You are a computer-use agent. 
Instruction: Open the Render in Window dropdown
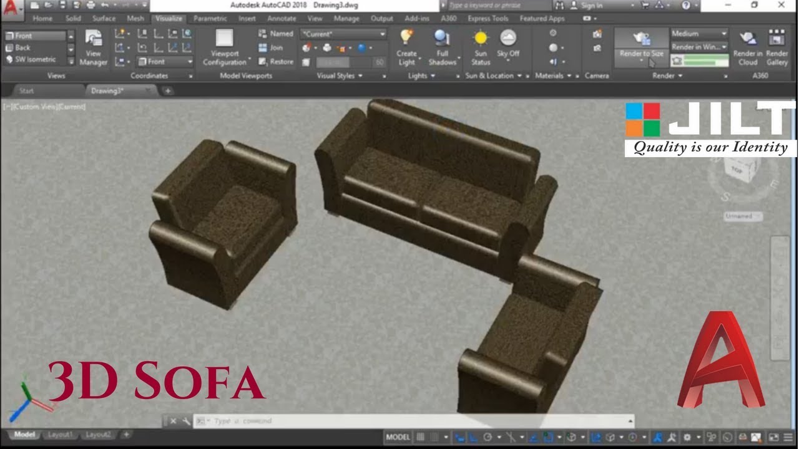coord(700,47)
